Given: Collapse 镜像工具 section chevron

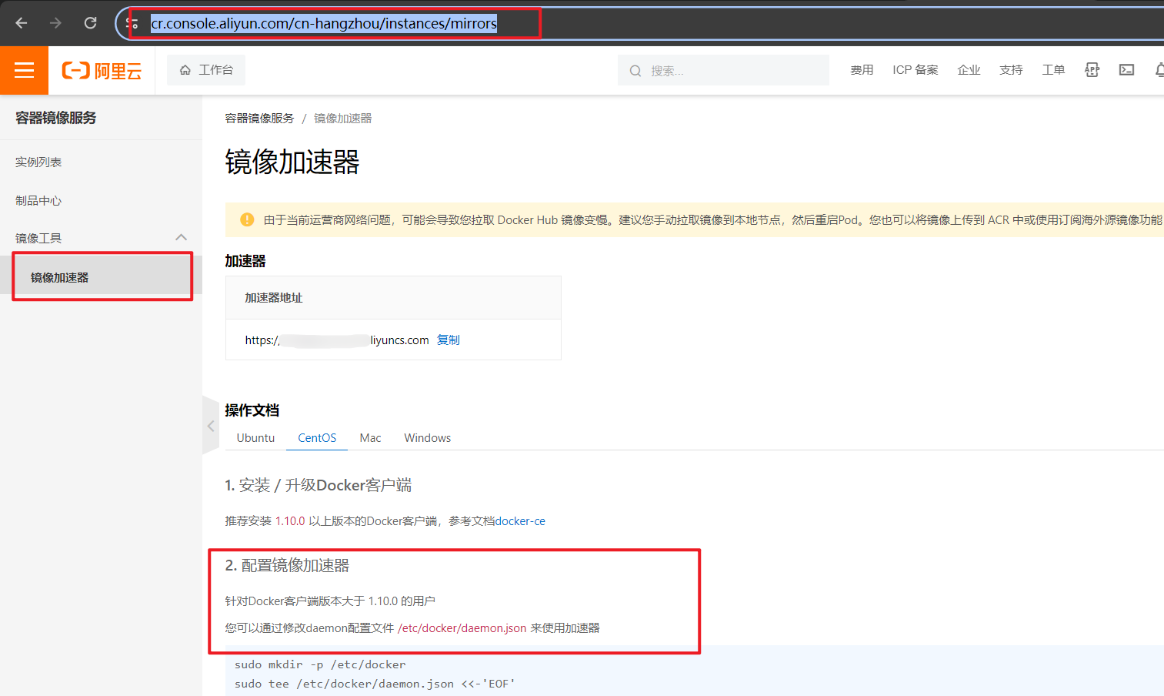Looking at the screenshot, I should tap(182, 237).
